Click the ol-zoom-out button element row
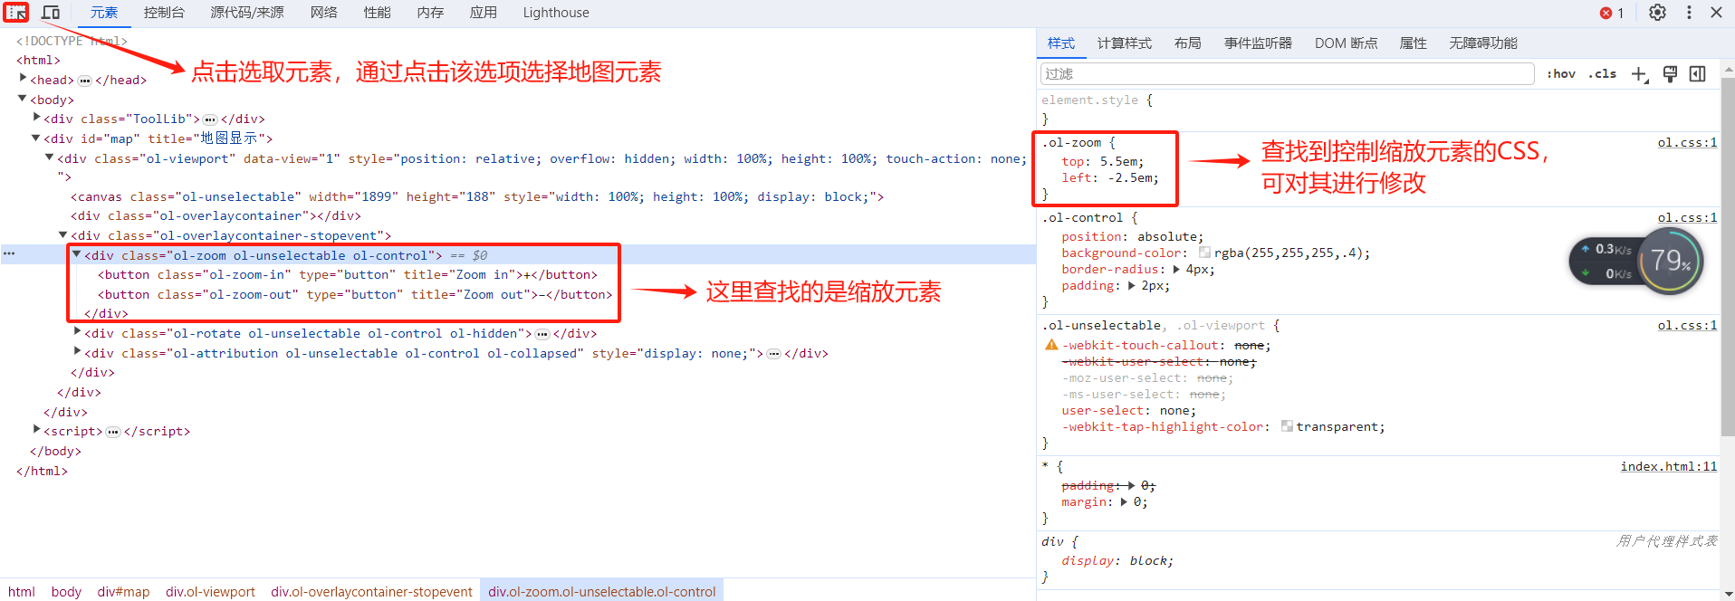 pos(355,294)
